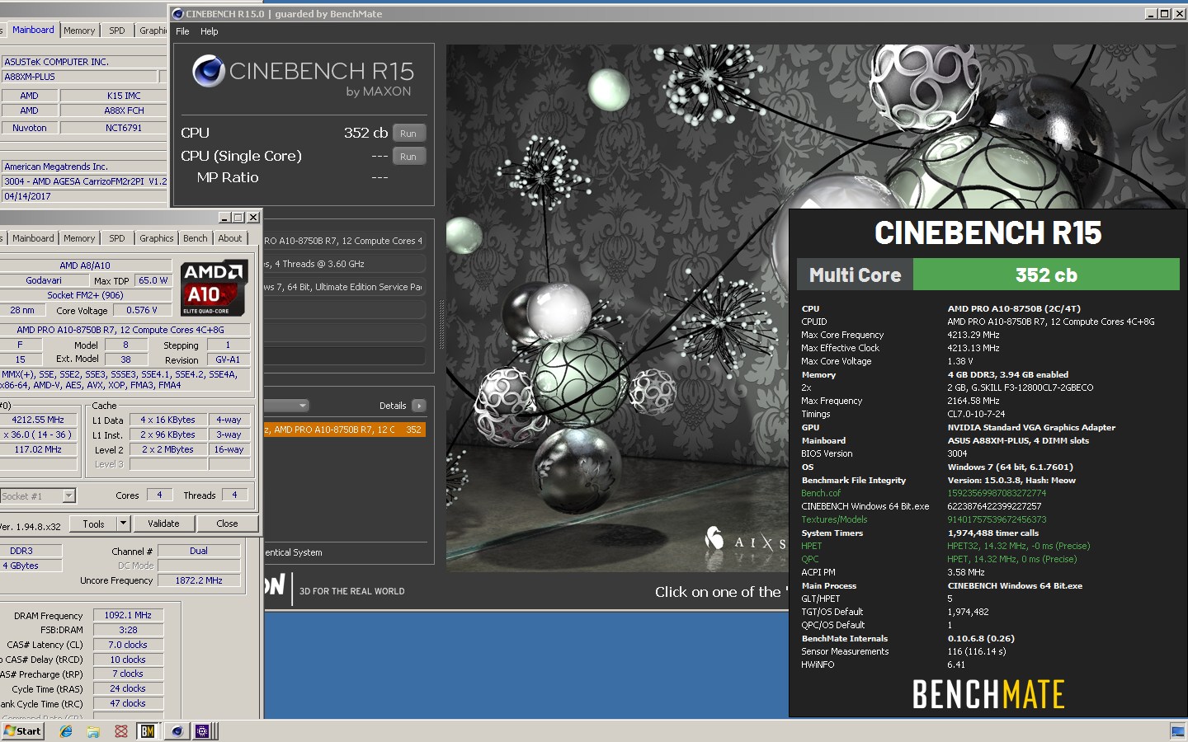Screen dimensions: 1188x742
Task: Switch to Mainboard tab in upper CPU-Z window
Action: tap(33, 30)
